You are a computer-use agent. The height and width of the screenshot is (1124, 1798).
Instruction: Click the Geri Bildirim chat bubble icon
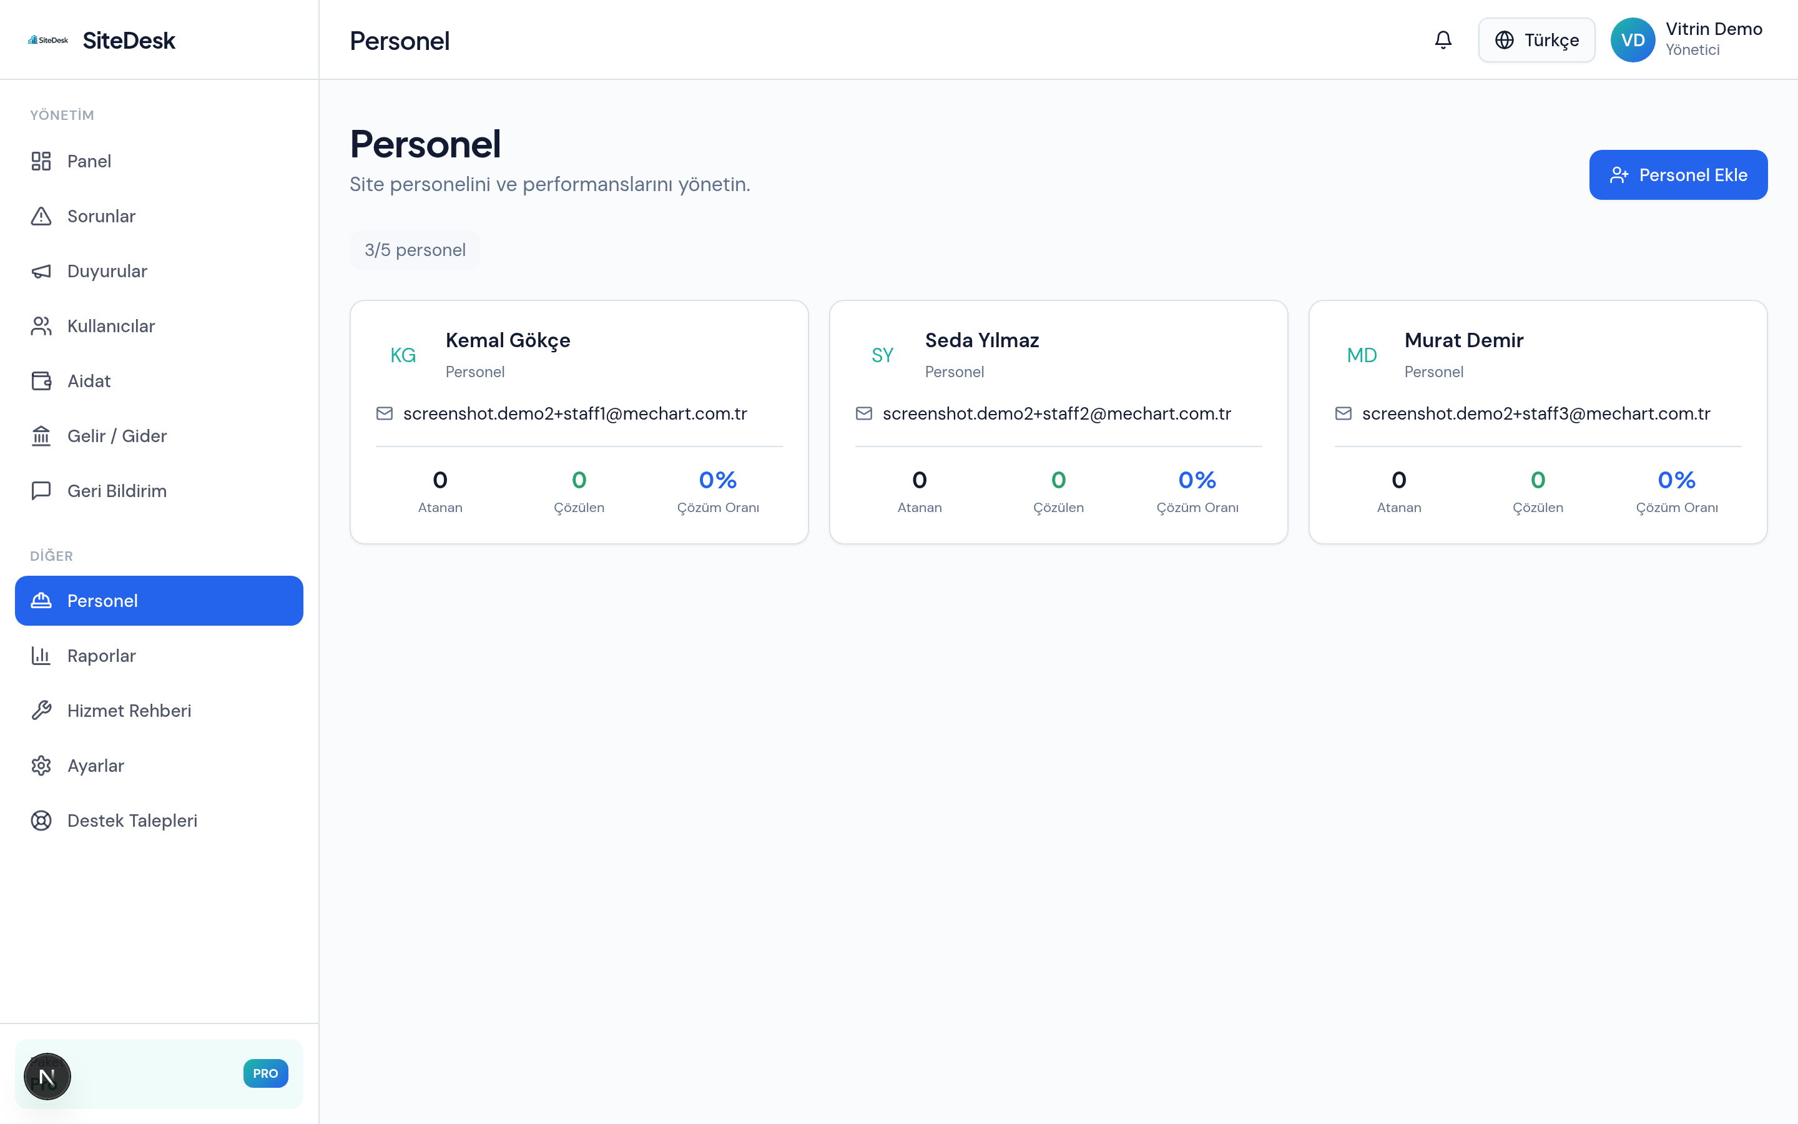click(41, 491)
